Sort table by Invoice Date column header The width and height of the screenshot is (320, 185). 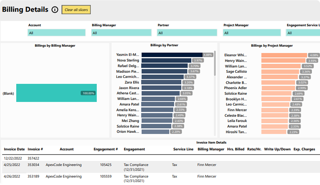coord(14,149)
